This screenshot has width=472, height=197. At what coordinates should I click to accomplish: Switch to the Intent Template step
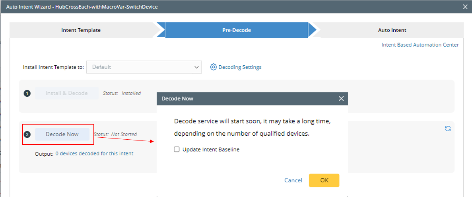[81, 30]
